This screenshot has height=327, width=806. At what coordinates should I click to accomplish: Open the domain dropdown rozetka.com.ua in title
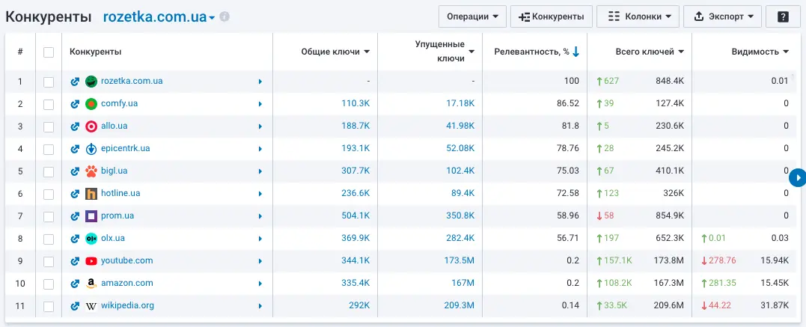click(x=159, y=16)
